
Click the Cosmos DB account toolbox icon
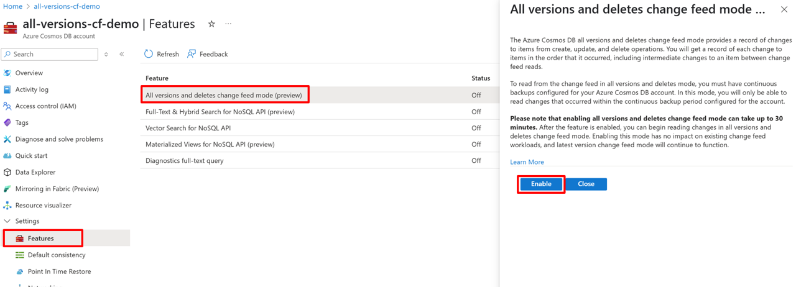click(11, 28)
